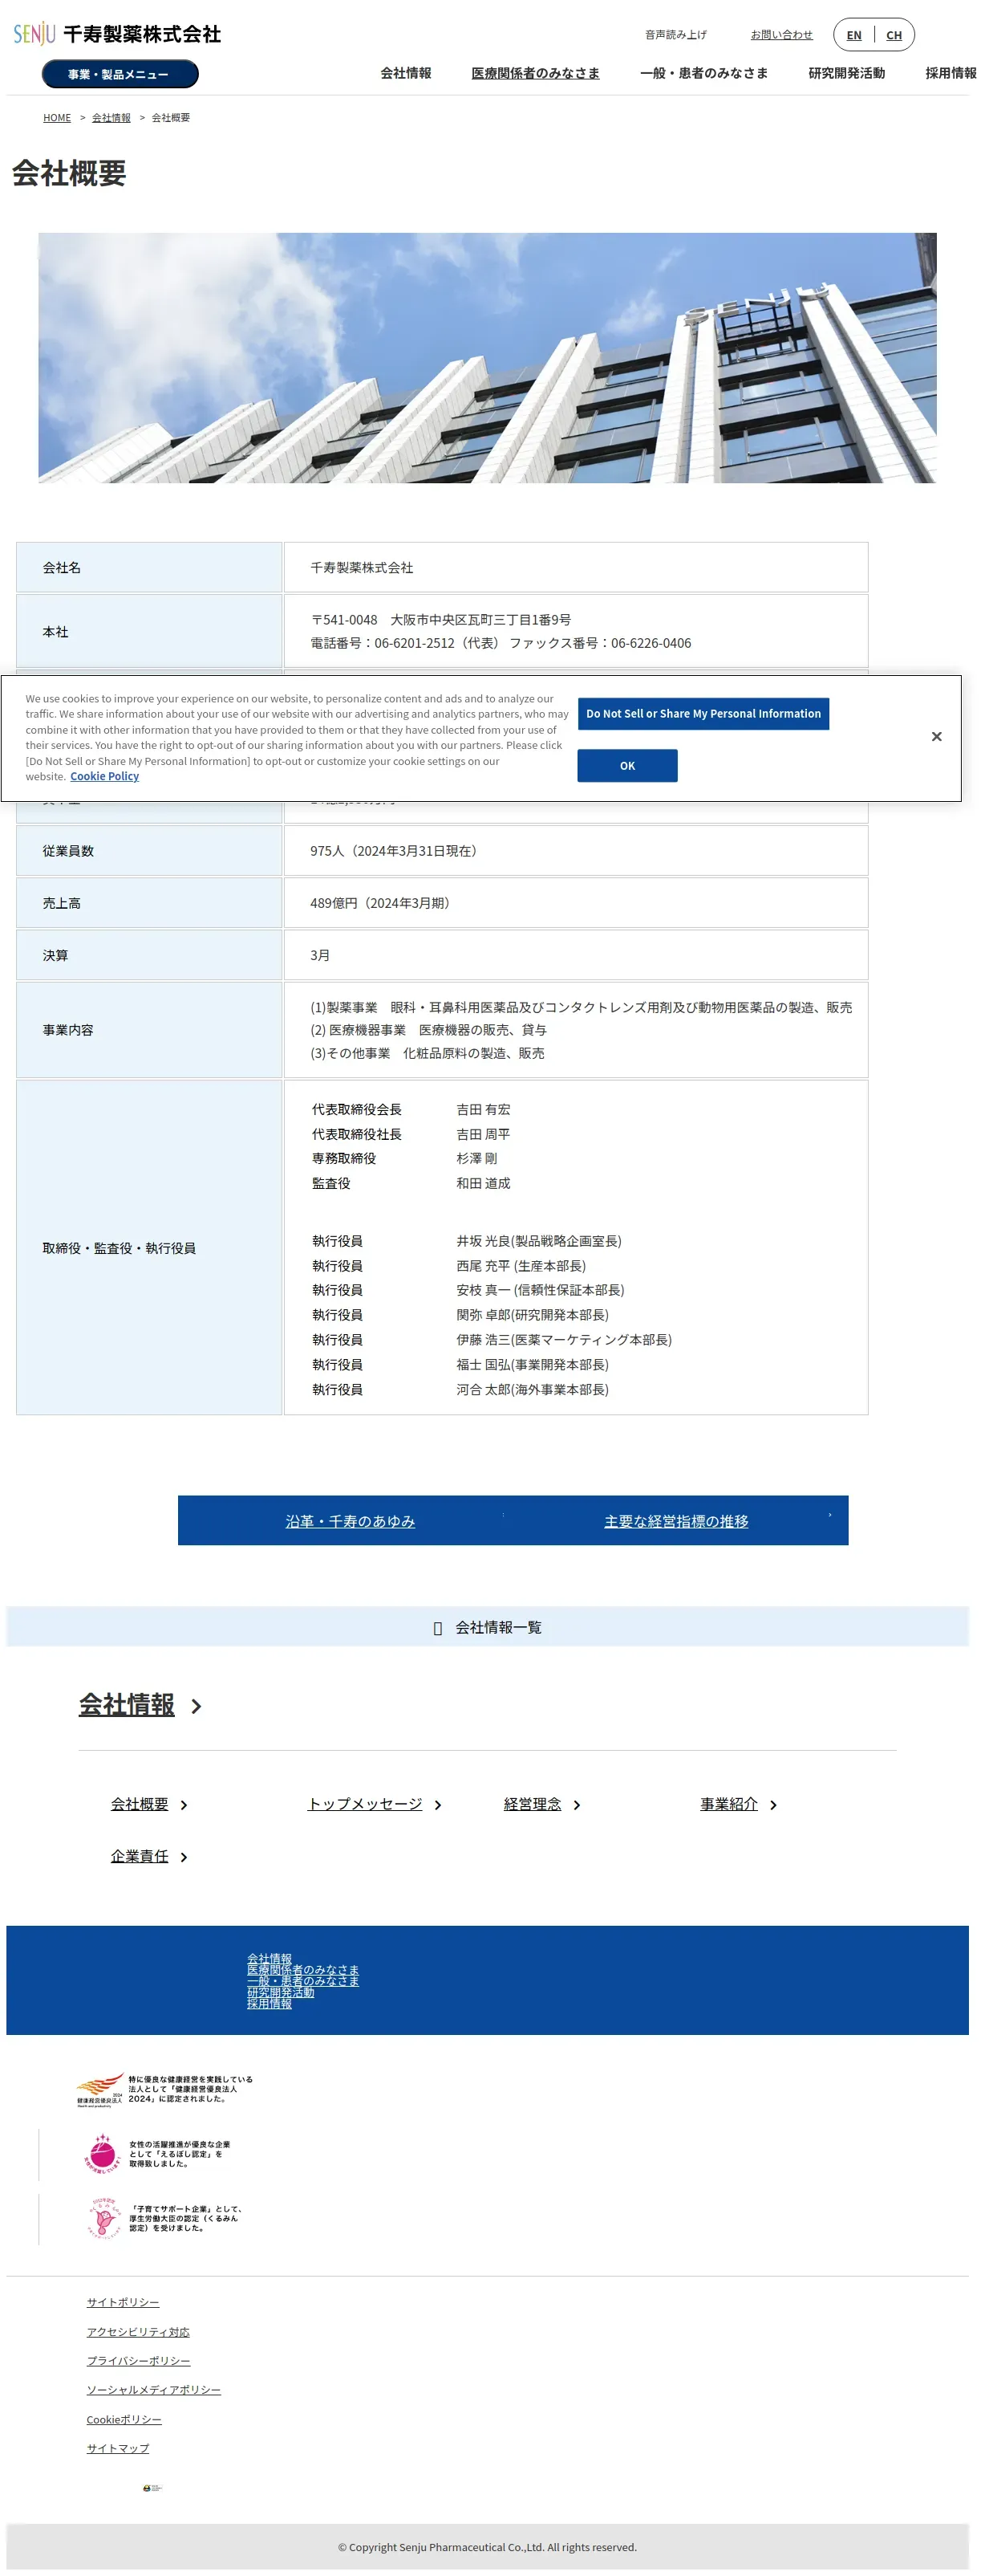Image resolution: width=985 pixels, height=2576 pixels.
Task: Open the Cookie Policy link
Action: pyautogui.click(x=105, y=777)
